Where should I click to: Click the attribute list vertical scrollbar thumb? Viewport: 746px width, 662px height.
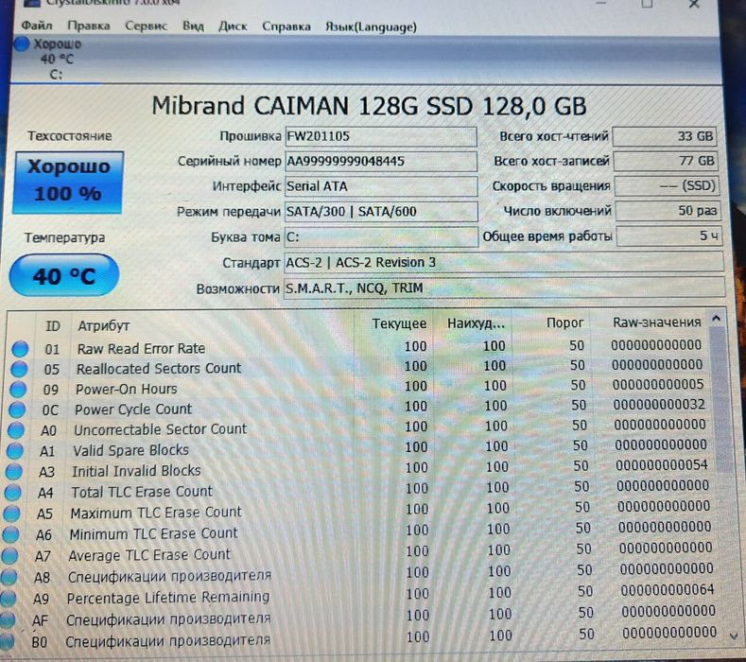pos(720,400)
